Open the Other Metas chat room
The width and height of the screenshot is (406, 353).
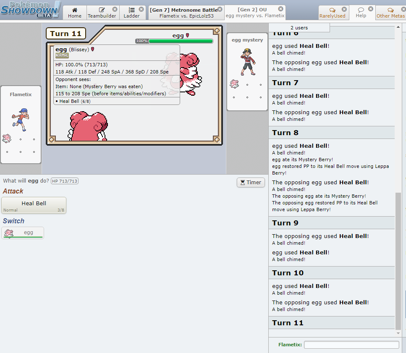390,13
